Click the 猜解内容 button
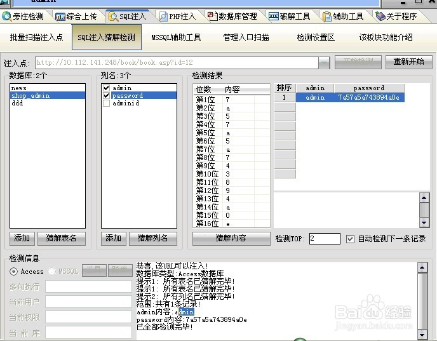 231,239
